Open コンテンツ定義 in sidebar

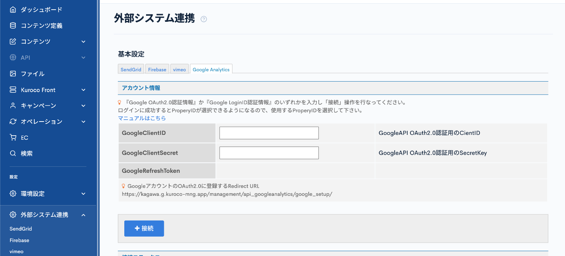[42, 25]
